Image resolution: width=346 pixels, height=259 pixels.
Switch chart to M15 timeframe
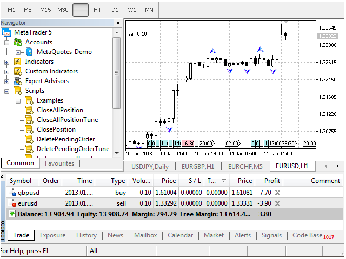tap(45, 10)
